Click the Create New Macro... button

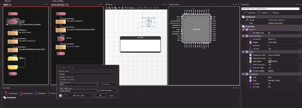107,90
